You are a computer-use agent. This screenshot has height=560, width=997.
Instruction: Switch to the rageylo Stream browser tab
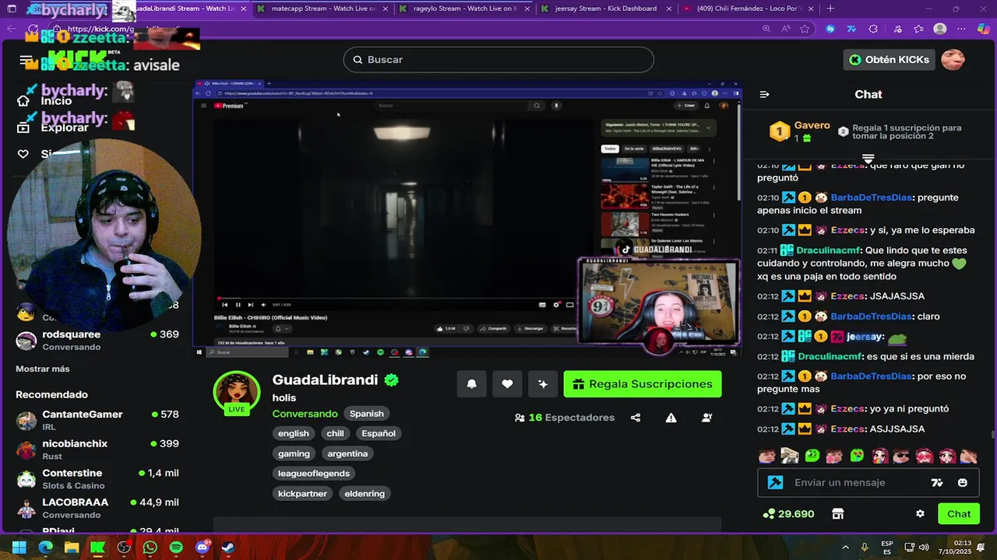tap(463, 9)
